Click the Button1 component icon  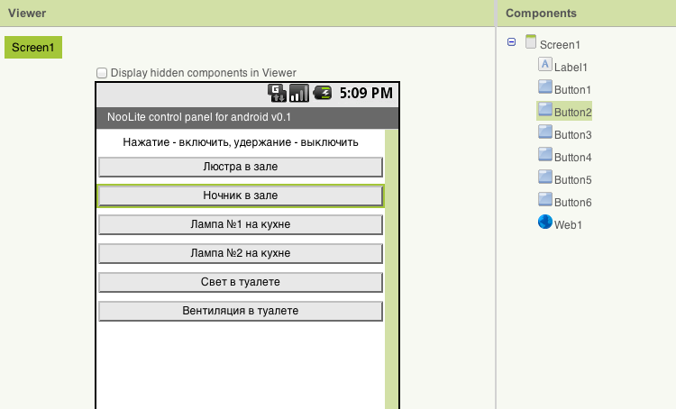coord(545,86)
